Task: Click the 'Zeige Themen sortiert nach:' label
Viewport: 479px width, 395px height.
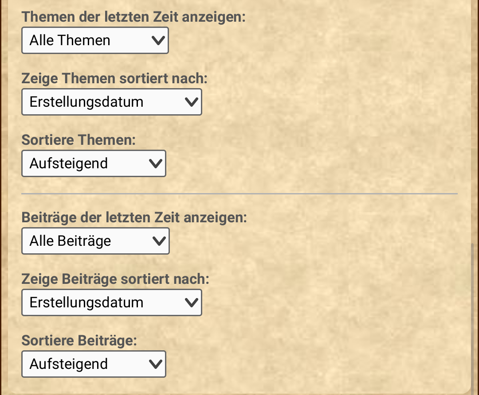Action: tap(114, 79)
